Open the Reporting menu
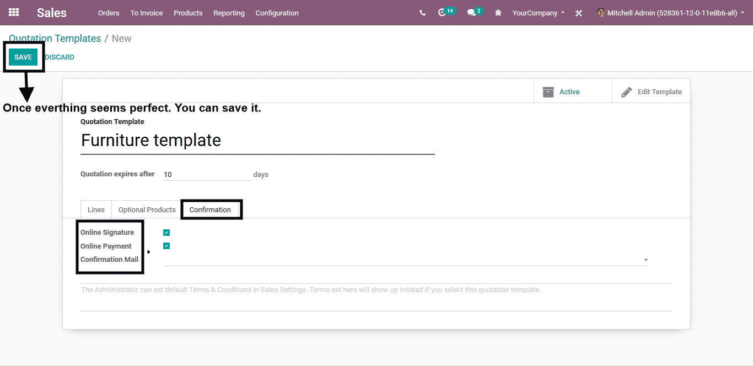The image size is (753, 366). click(229, 13)
